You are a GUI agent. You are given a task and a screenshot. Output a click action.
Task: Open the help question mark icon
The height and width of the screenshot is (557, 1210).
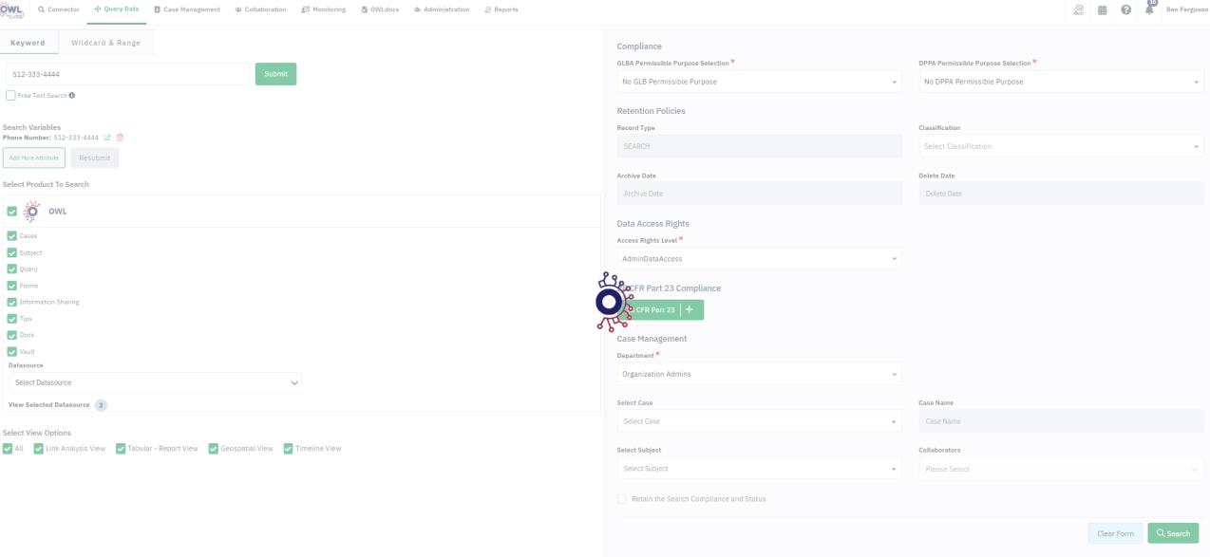point(1125,9)
